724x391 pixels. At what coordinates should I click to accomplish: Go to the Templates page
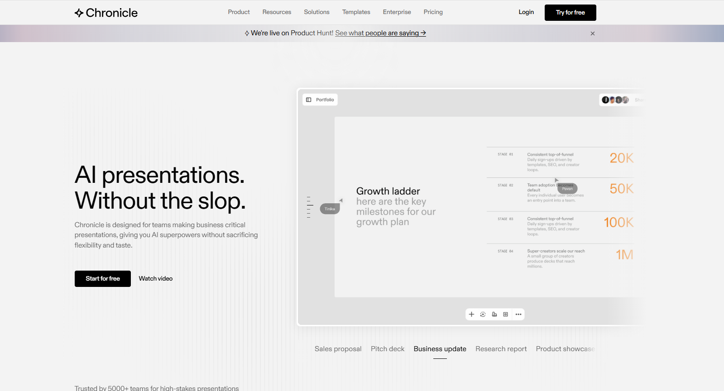[356, 12]
